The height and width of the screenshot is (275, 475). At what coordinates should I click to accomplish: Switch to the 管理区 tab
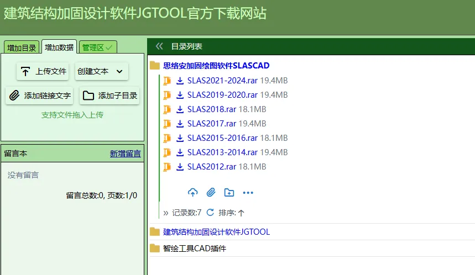(98, 47)
